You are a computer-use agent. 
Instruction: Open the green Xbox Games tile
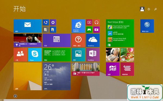tap(89, 30)
